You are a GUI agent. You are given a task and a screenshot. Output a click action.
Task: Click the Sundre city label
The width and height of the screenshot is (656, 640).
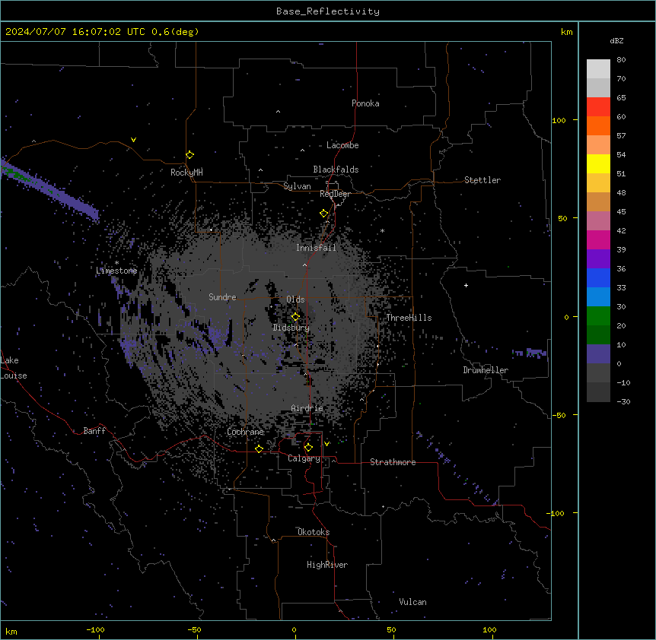[x=222, y=297]
